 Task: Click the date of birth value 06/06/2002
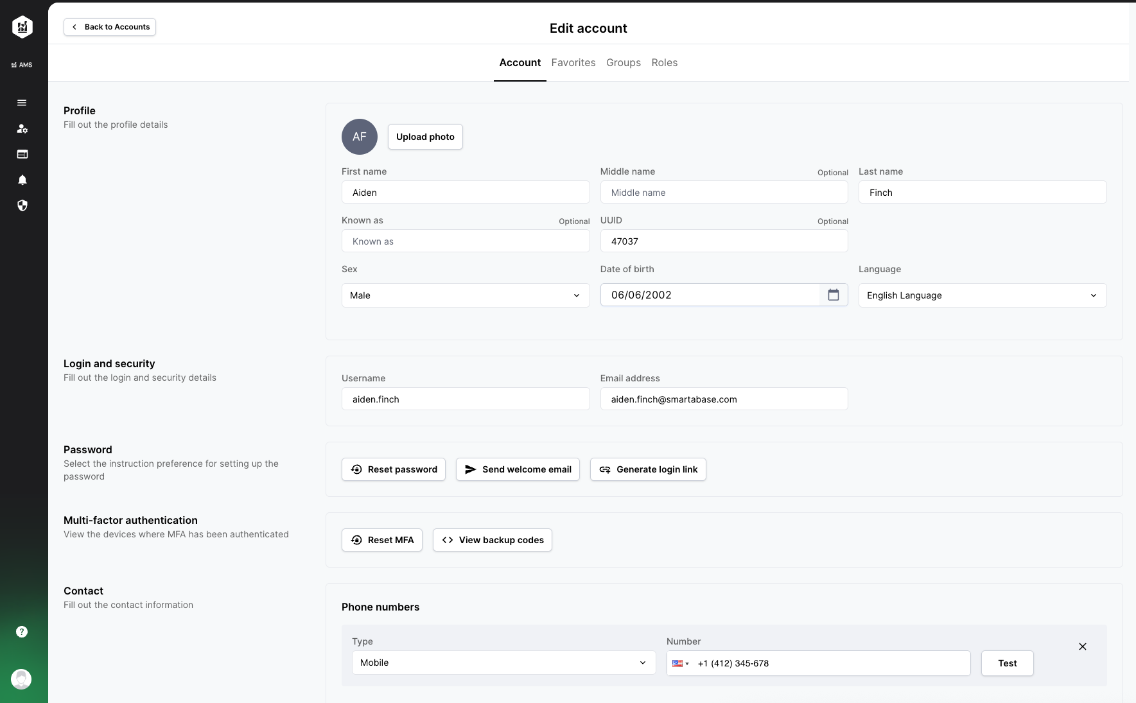tap(642, 295)
